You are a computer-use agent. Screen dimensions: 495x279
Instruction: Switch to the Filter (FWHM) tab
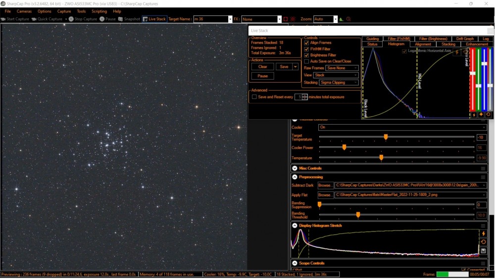[398, 39]
